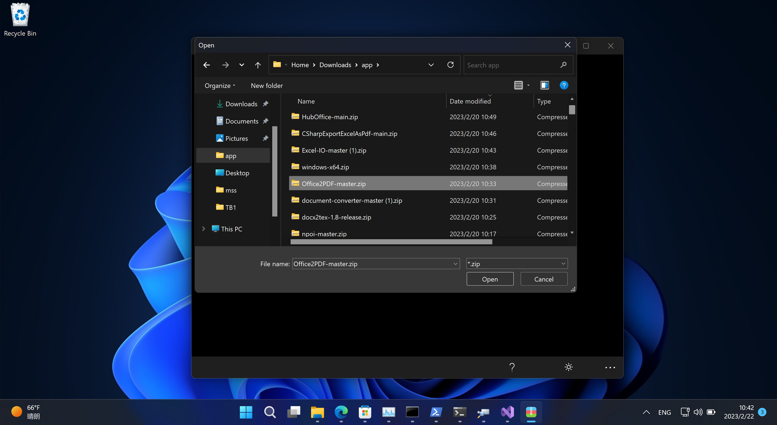Click the back navigation arrow
This screenshot has width=777, height=425.
point(206,65)
